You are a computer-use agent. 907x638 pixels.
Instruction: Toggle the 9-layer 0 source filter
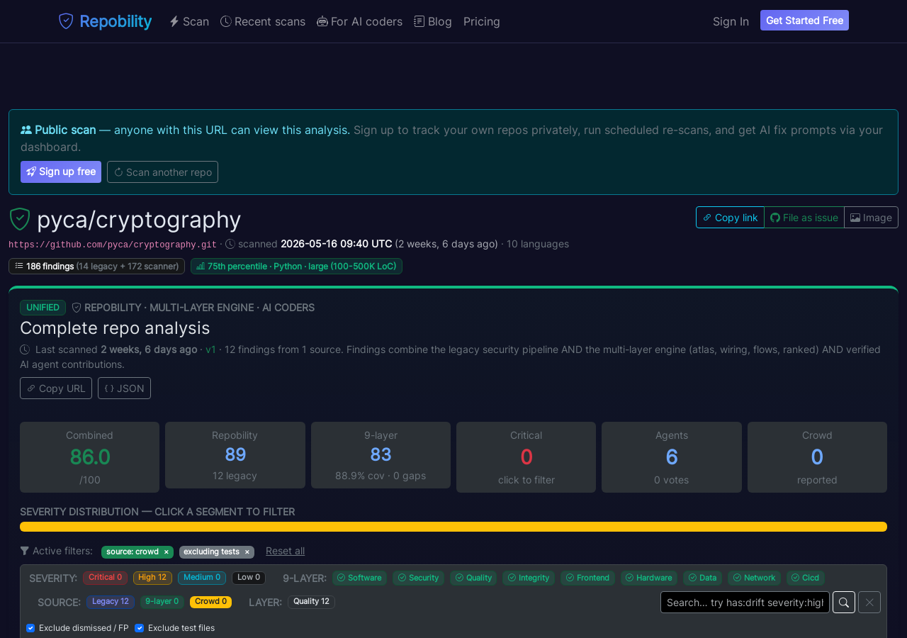coord(162,602)
